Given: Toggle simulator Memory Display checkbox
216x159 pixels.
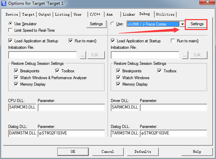Looking at the screenshot, I should pyautogui.click(x=16, y=84).
